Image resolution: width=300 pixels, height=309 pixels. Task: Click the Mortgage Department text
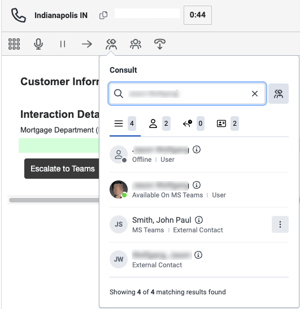59,130
